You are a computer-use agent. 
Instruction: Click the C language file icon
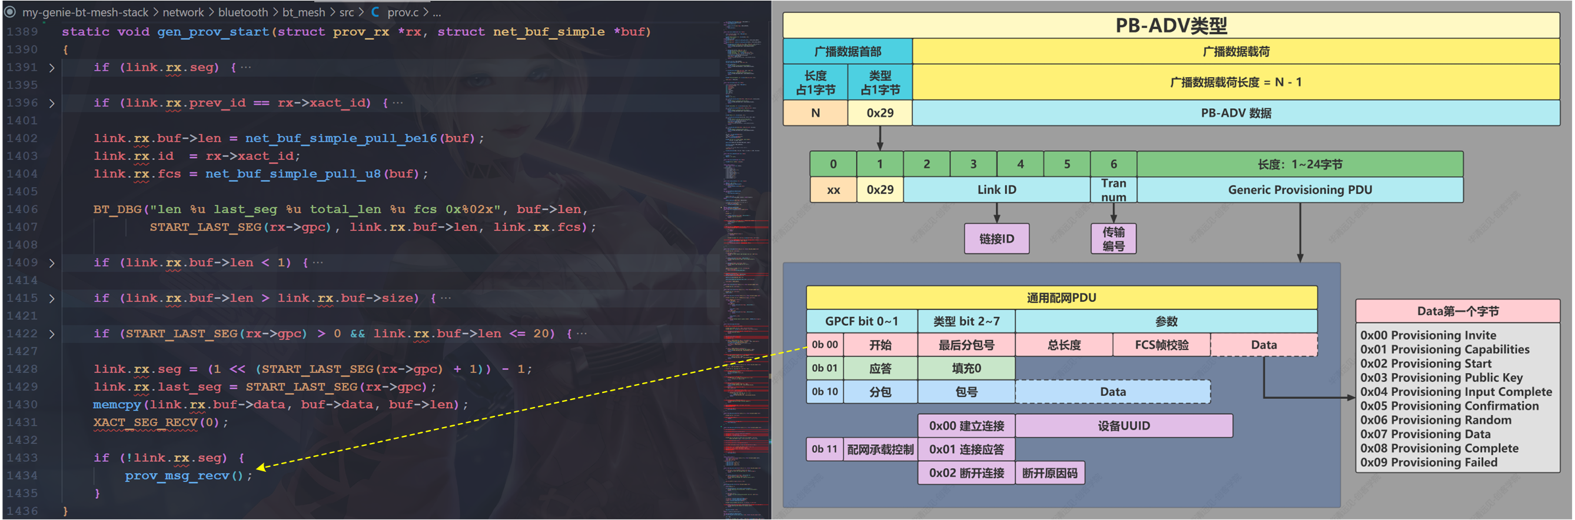pos(375,12)
